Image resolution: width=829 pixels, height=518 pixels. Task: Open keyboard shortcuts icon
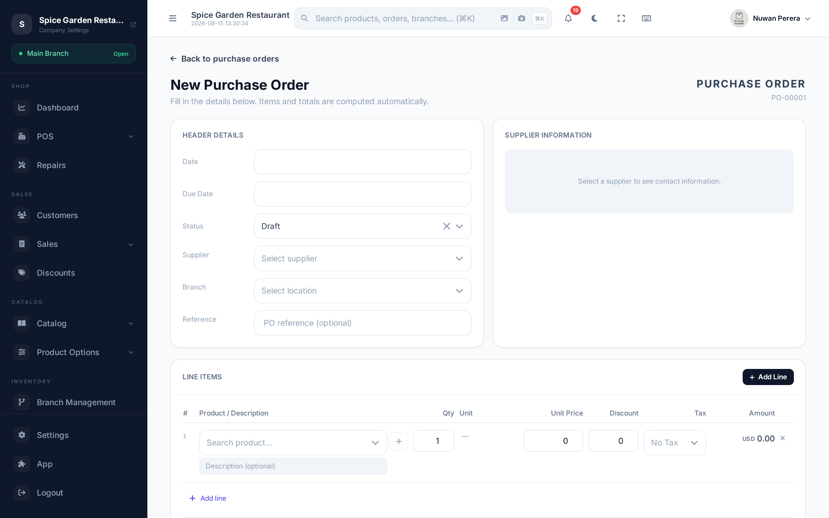point(646,18)
